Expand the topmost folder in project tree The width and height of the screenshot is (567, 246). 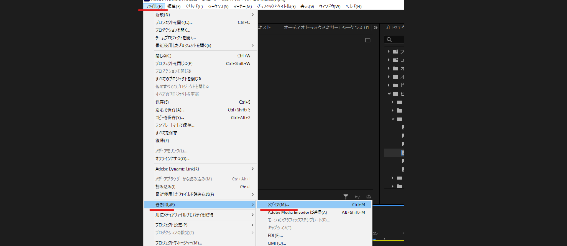388,51
